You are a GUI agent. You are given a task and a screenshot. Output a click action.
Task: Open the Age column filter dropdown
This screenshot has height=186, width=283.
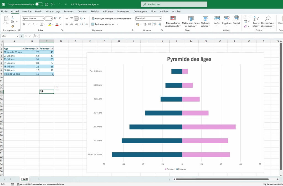tap(23, 48)
